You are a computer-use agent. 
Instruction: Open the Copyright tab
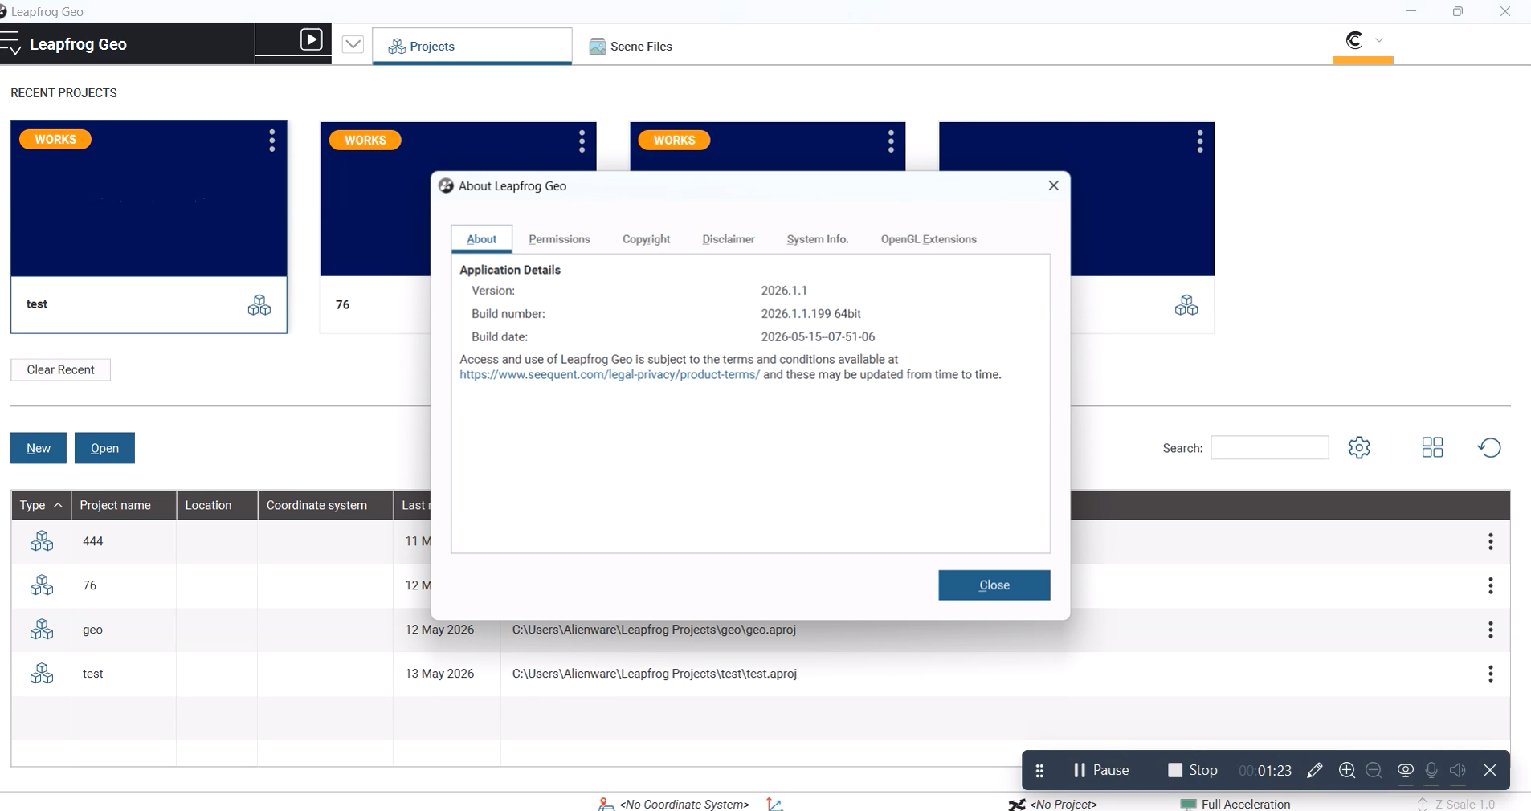click(646, 239)
